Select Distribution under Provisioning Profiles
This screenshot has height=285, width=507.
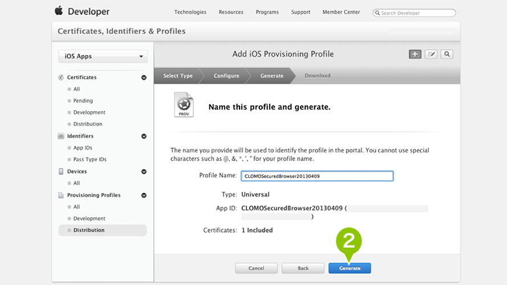pos(103,230)
